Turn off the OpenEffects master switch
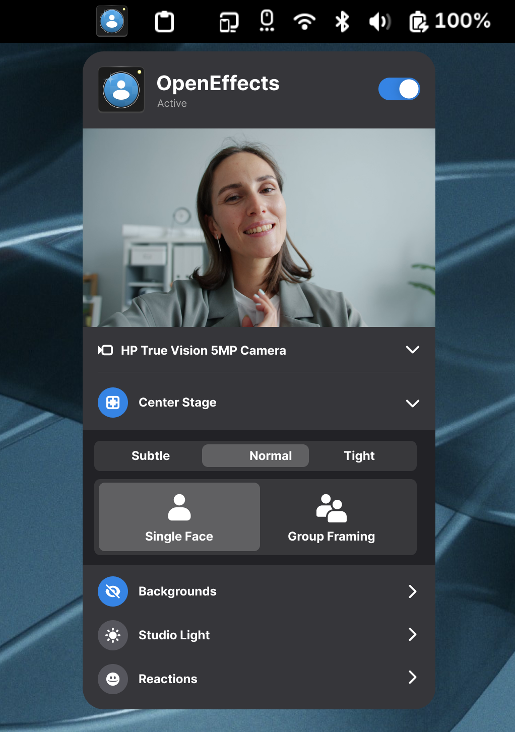Viewport: 515px width, 732px height. pyautogui.click(x=399, y=89)
